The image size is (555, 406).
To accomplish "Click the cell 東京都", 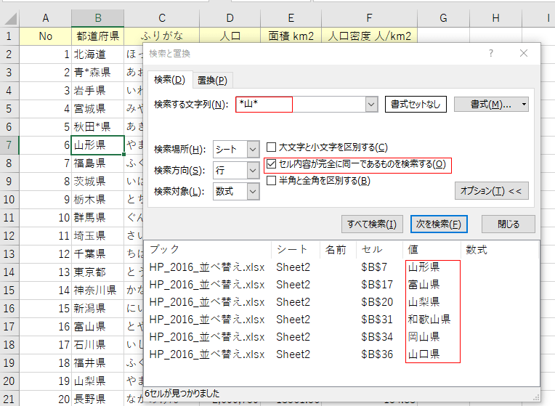I will (x=98, y=272).
